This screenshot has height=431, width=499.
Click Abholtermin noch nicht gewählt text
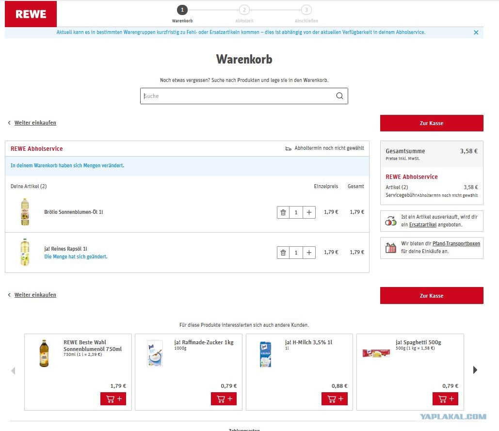point(329,148)
